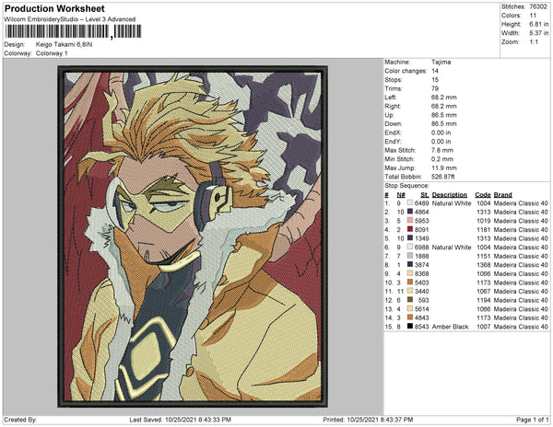Image resolution: width=553 pixels, height=427 pixels.
Task: Click the 'Production Worksheet' title
Action: [54, 9]
